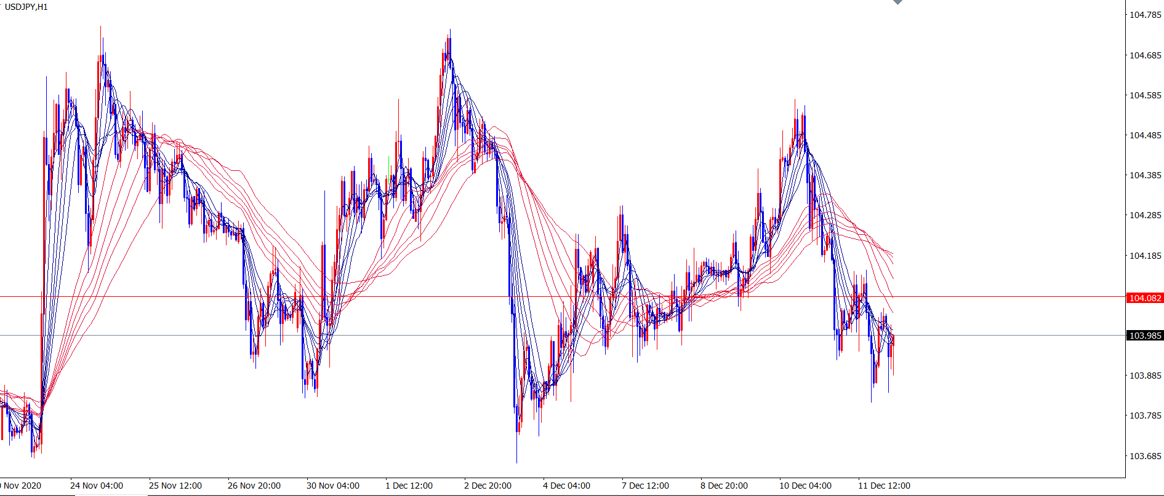This screenshot has height=496, width=1164.
Task: Click the 7 Dec 12:00 time label
Action: (x=645, y=486)
